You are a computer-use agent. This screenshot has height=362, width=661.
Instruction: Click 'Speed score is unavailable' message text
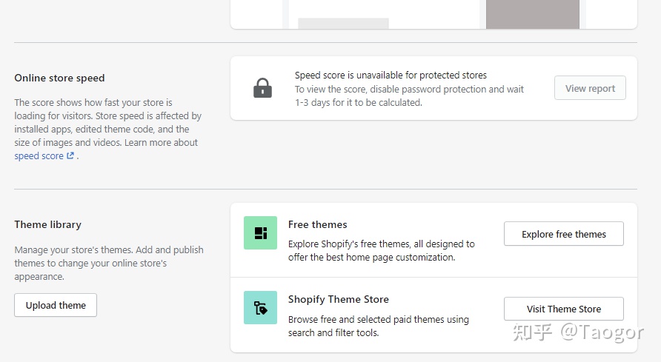pyautogui.click(x=391, y=75)
